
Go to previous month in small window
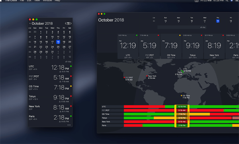[x=66, y=23]
